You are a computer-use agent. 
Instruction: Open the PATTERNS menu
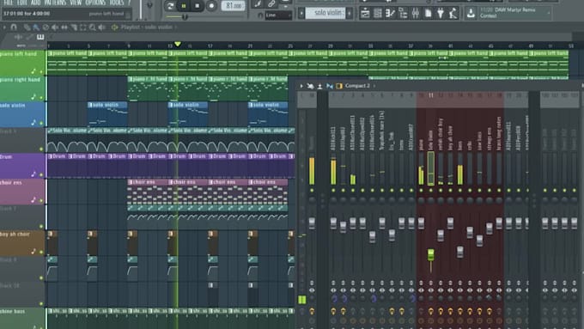[x=55, y=3]
